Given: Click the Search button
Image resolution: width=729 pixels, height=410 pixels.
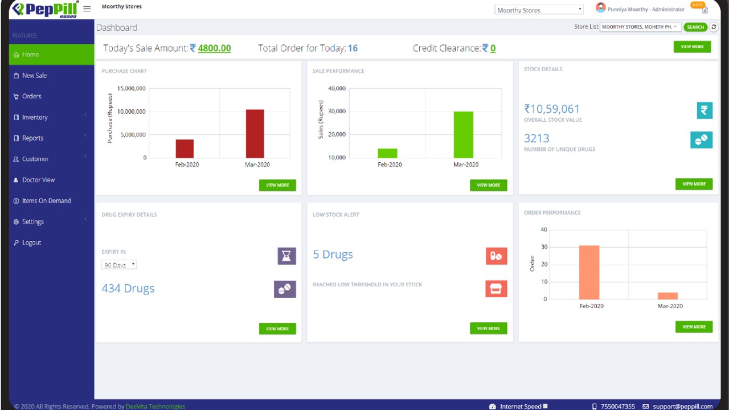Looking at the screenshot, I should (695, 27).
